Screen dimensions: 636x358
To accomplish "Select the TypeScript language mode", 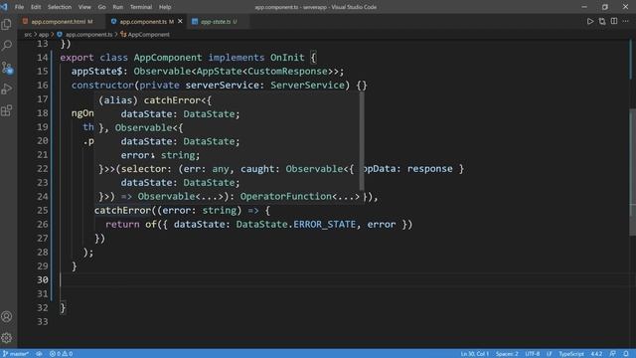I will [x=571, y=354].
